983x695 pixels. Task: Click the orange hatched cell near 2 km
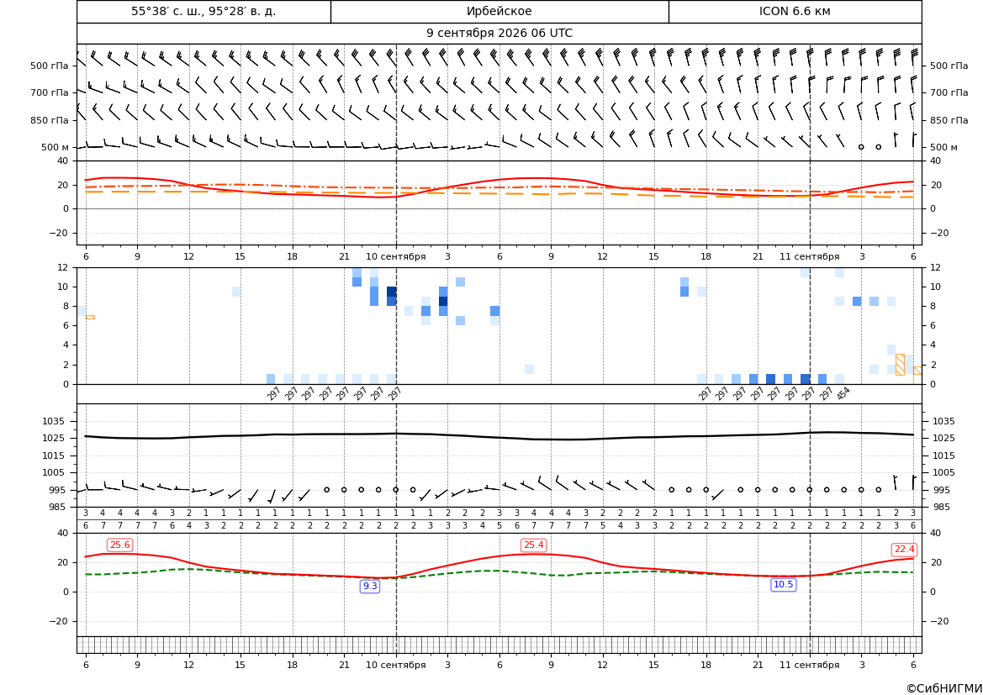click(x=900, y=365)
